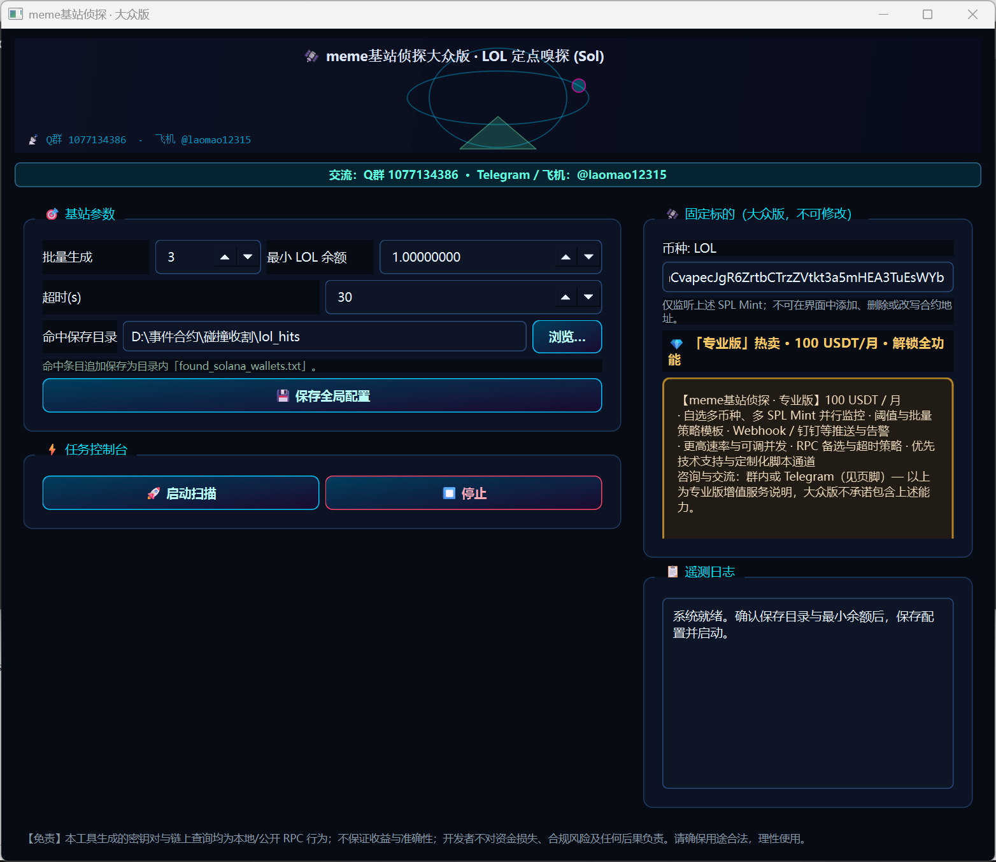This screenshot has width=996, height=862.
Task: Increase the 最小 LOL 余额 value
Action: (x=566, y=257)
